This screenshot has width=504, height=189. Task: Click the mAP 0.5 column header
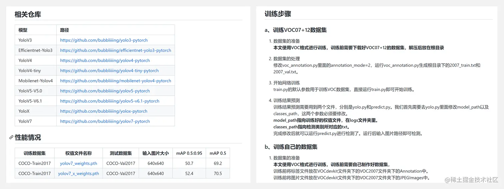pos(218,153)
